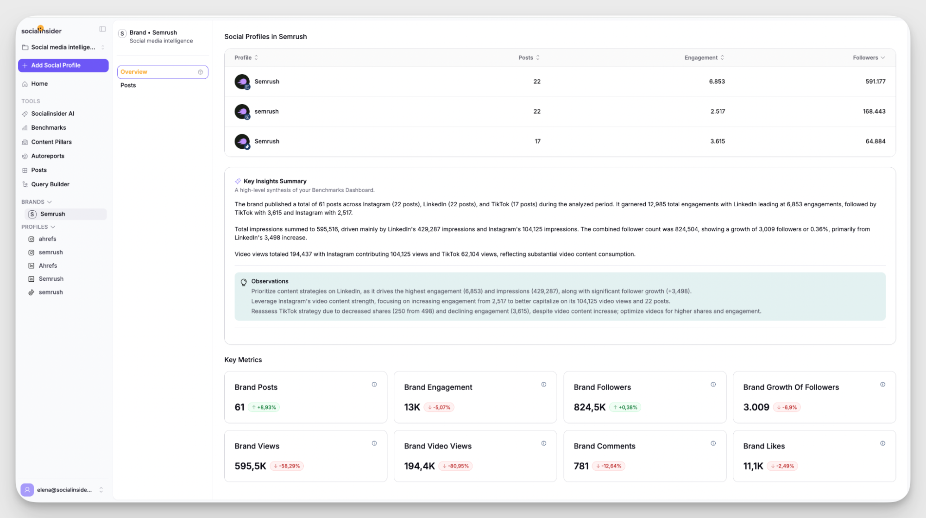Collapse the sidebar with the panel icon
This screenshot has height=518, width=926.
coord(102,29)
